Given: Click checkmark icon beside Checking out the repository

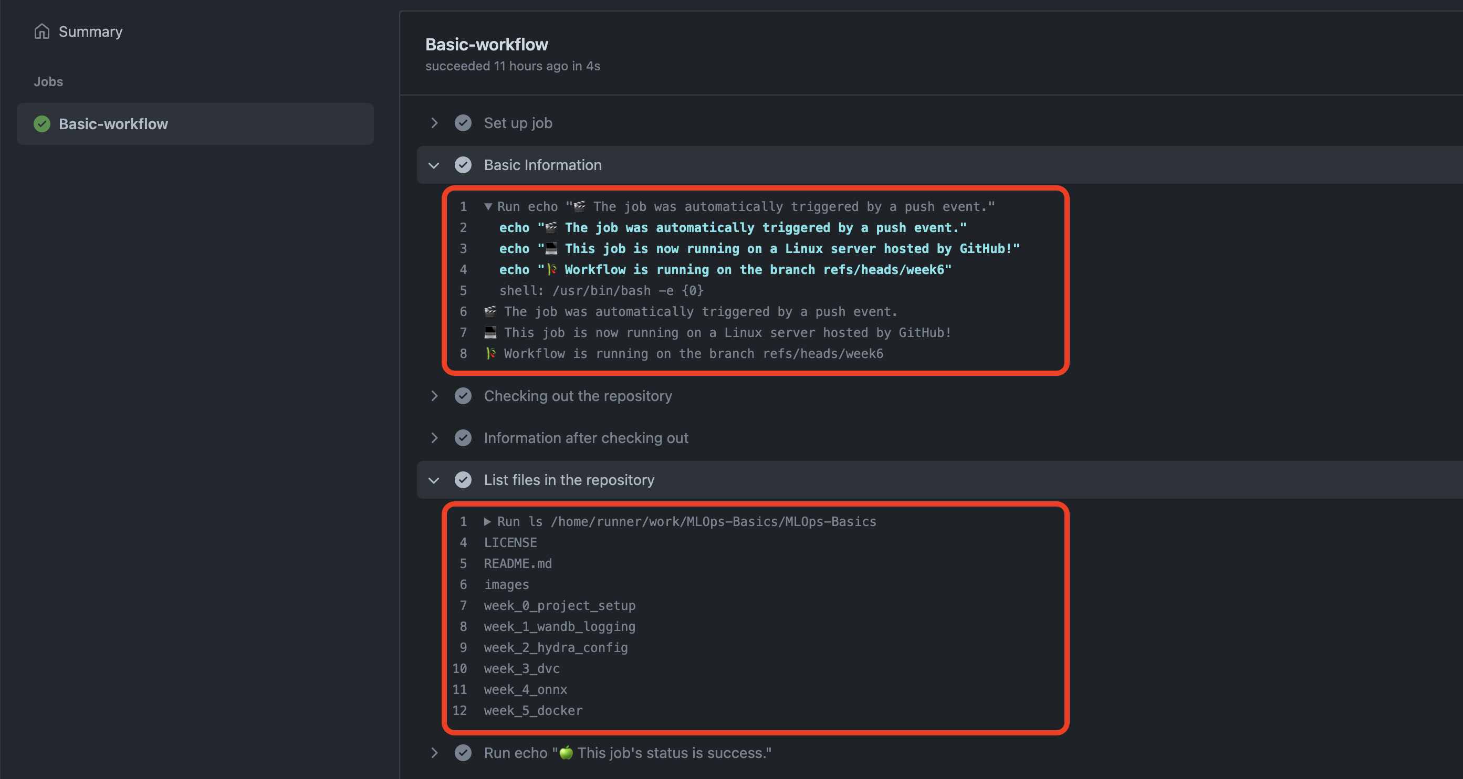Looking at the screenshot, I should pos(463,396).
